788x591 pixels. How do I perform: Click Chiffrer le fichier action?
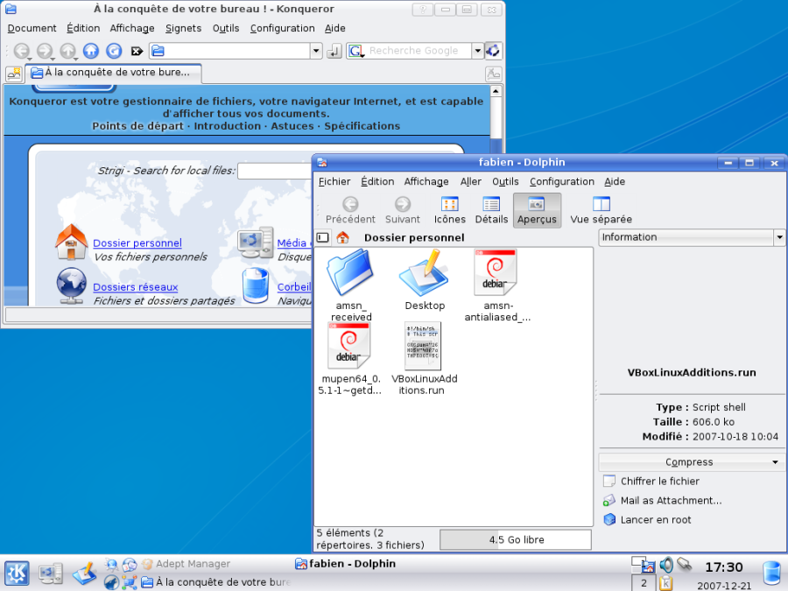pyautogui.click(x=651, y=481)
